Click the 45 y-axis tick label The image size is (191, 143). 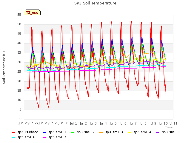click(19, 34)
